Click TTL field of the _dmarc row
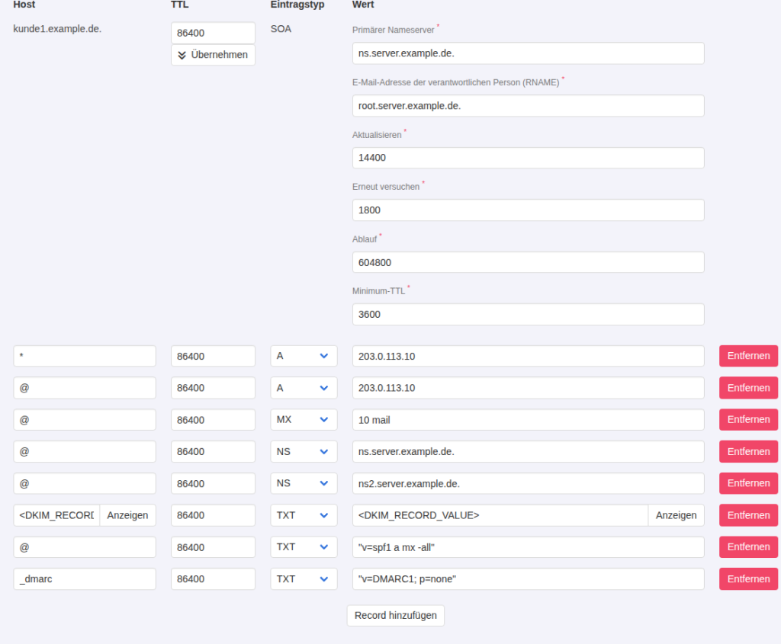The image size is (781, 644). click(213, 578)
